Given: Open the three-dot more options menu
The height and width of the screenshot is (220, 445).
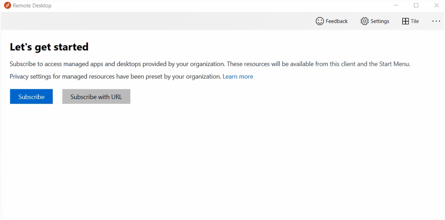Looking at the screenshot, I should tap(436, 21).
